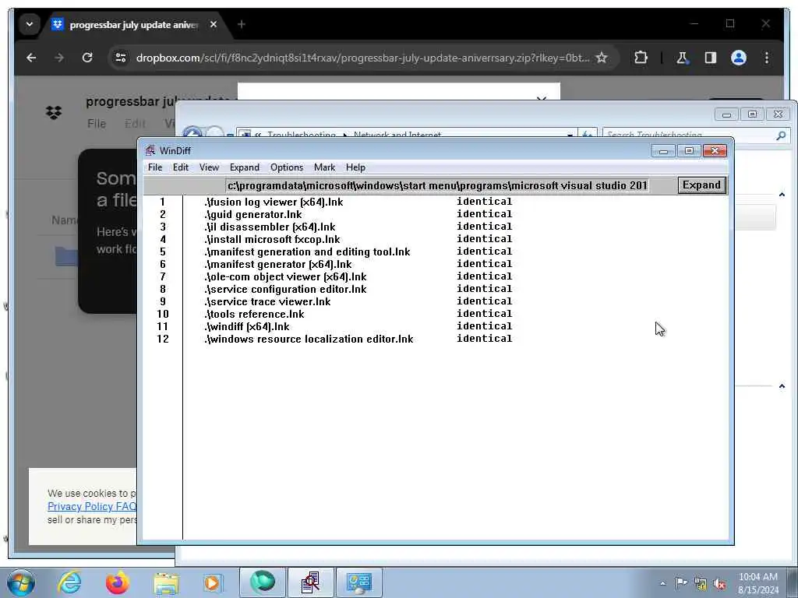Open Privacy Policy FAQ link

(92, 506)
